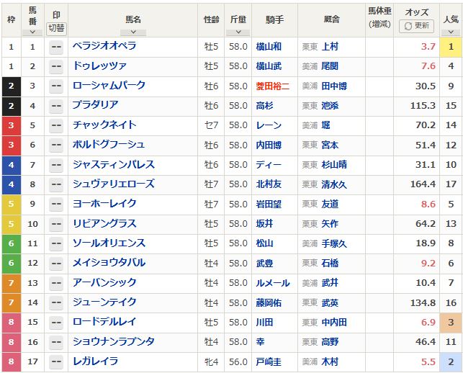
Task: Toggle the mark selector for メイショウタバル
Action: click(56, 264)
